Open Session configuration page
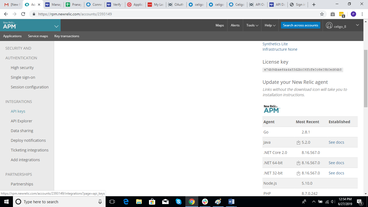 (x=30, y=87)
